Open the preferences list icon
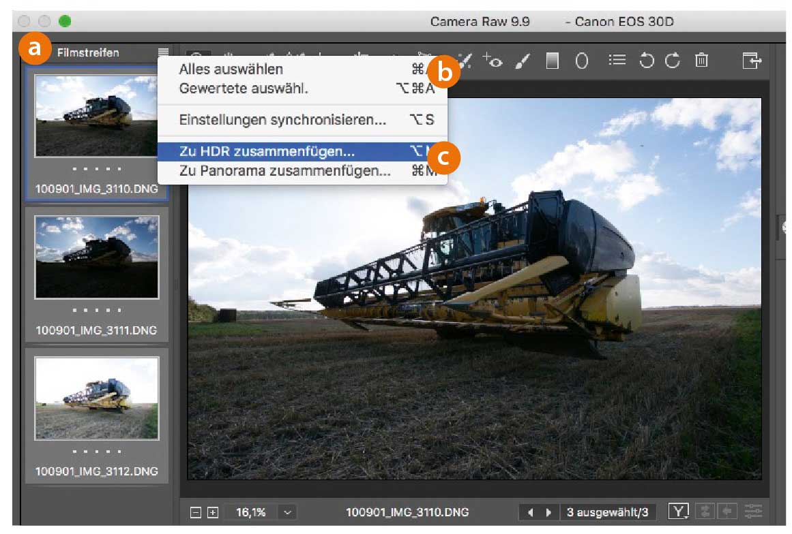 [617, 61]
